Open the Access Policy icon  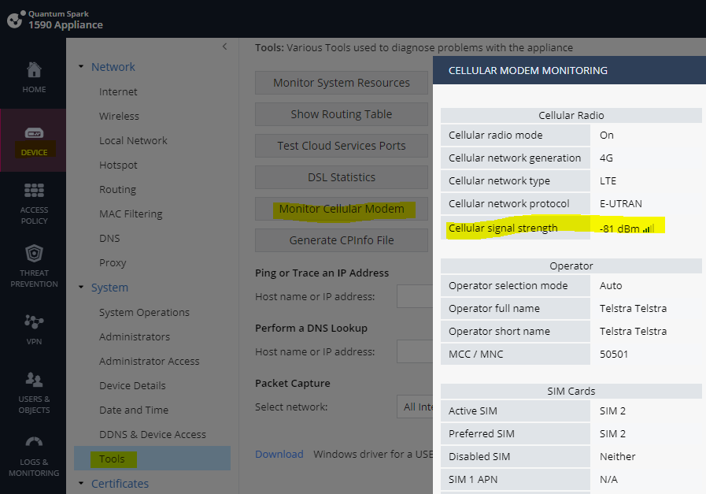pos(34,191)
